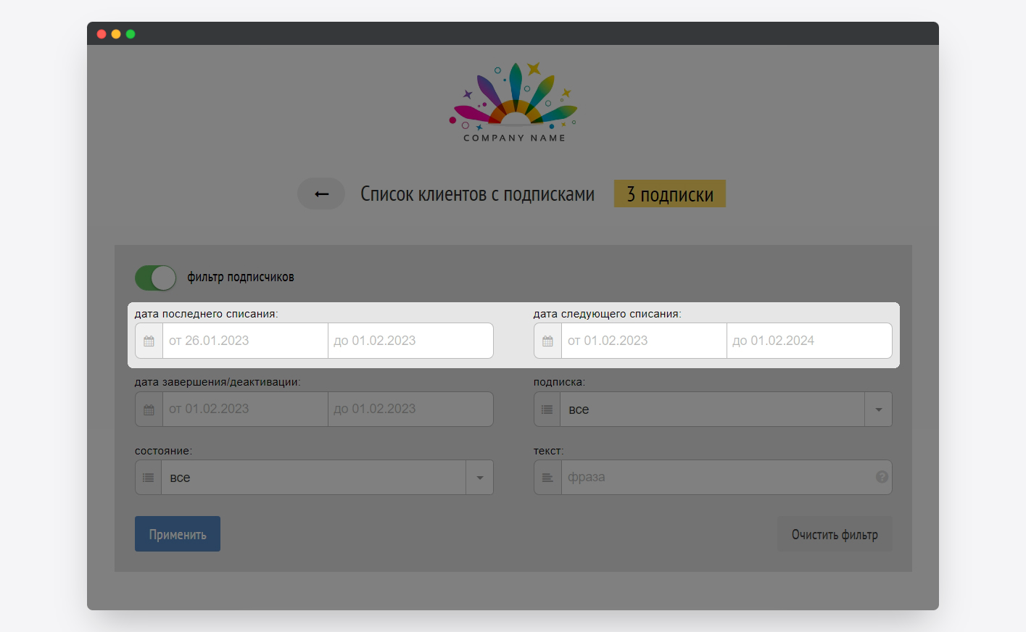Click Очистить фильтр button
Viewport: 1026px width, 632px height.
(835, 534)
